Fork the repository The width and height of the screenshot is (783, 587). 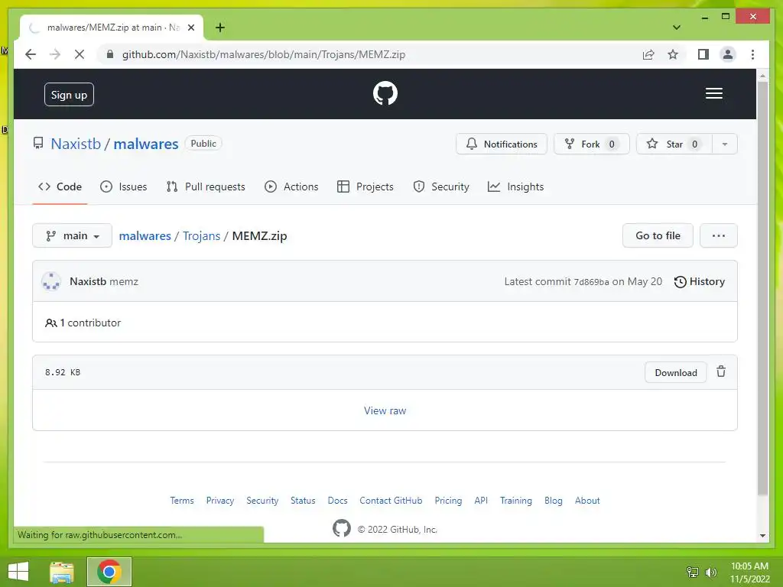pos(591,144)
